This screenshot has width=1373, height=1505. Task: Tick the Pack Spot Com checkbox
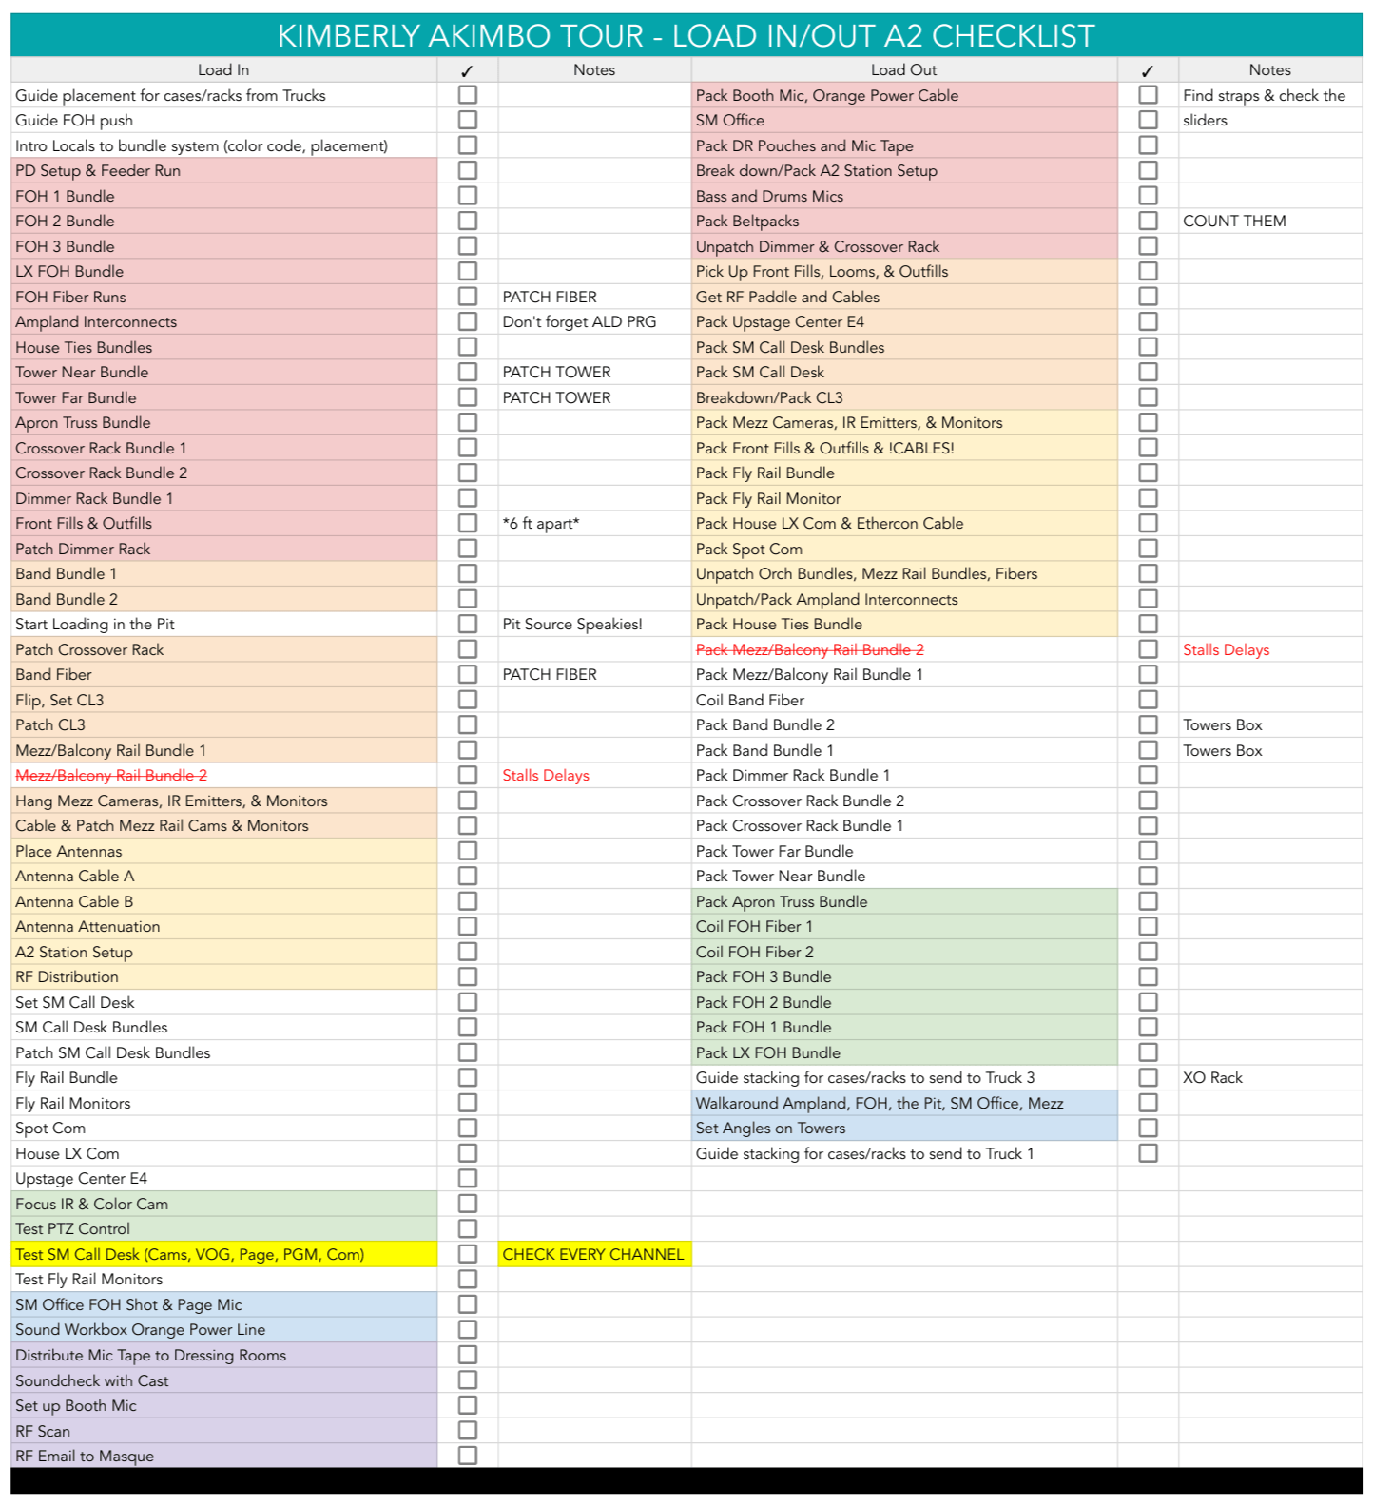1148,549
